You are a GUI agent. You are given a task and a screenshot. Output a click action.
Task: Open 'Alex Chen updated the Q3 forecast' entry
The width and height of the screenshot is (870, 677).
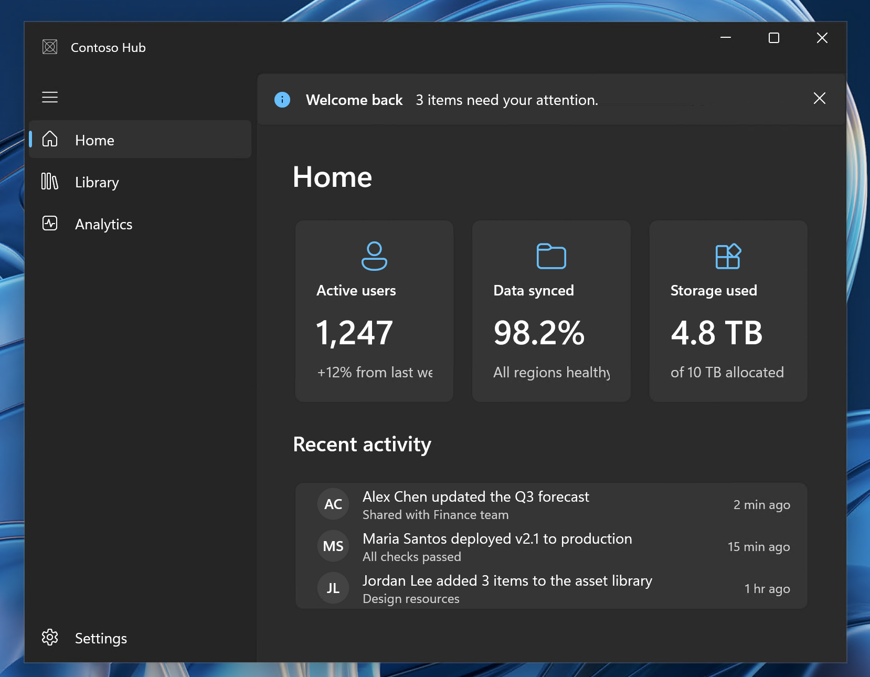tap(551, 504)
